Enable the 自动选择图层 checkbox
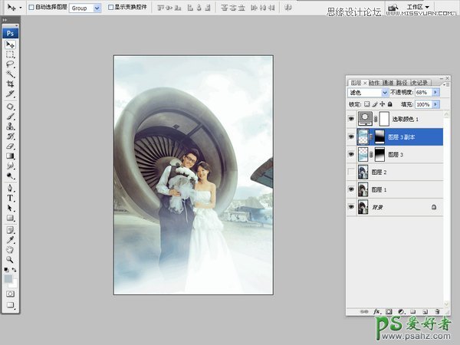 click(x=30, y=7)
